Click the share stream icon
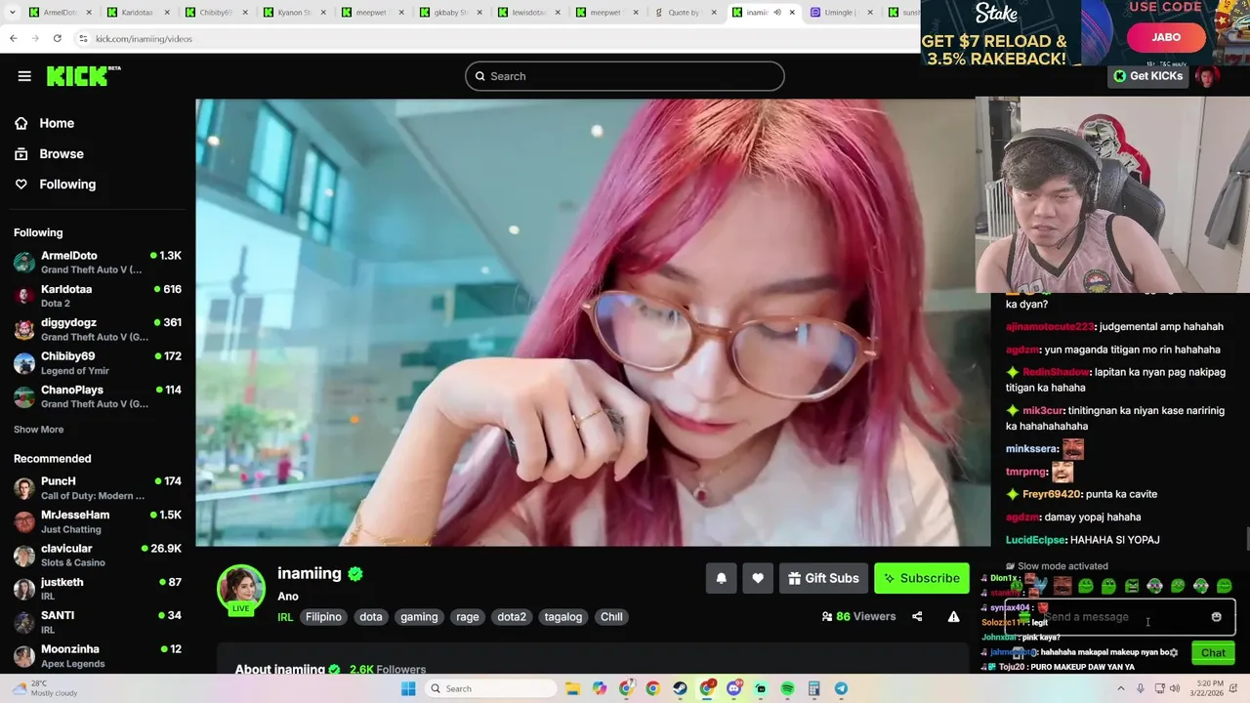The height and width of the screenshot is (703, 1250). 917,616
